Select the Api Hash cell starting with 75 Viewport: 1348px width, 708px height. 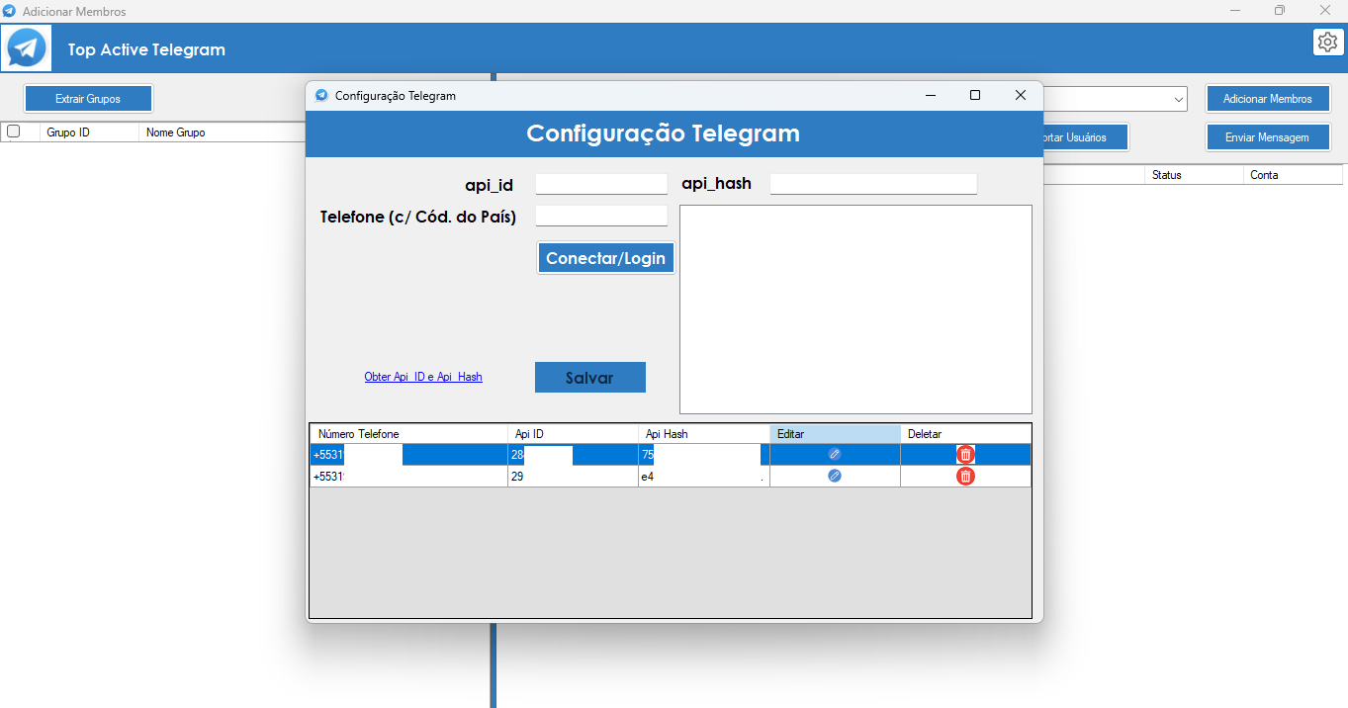(x=704, y=454)
